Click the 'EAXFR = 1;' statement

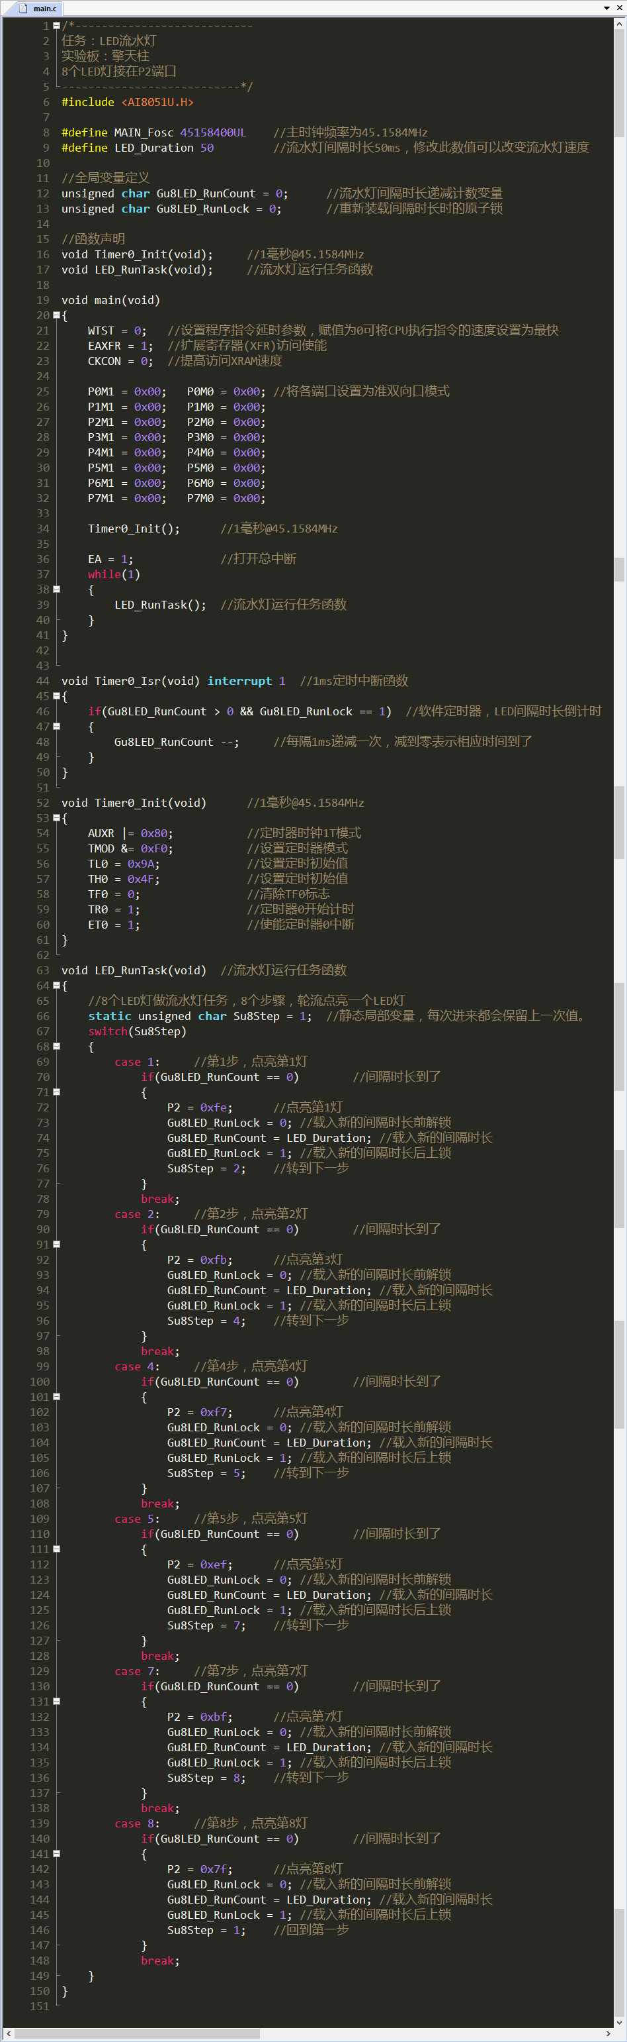click(x=120, y=346)
